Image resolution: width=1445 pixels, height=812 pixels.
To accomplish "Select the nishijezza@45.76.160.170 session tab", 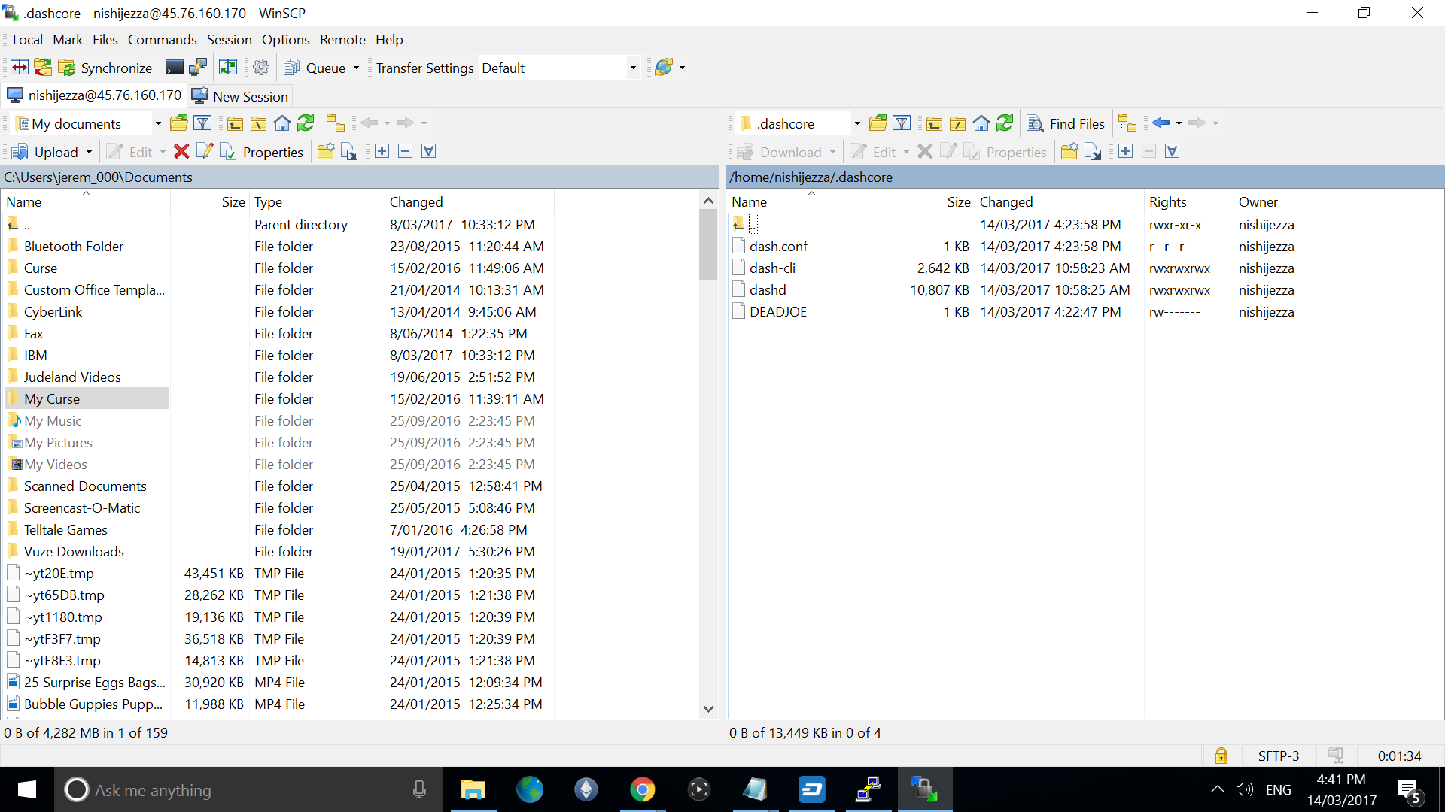I will click(94, 95).
